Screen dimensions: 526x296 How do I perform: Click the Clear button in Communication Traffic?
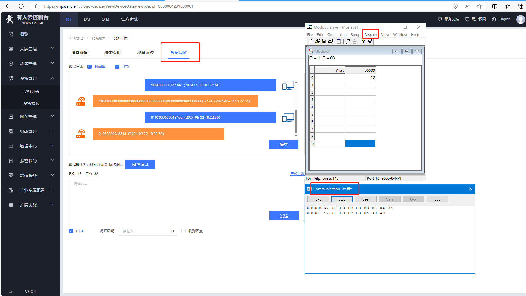pyautogui.click(x=366, y=199)
